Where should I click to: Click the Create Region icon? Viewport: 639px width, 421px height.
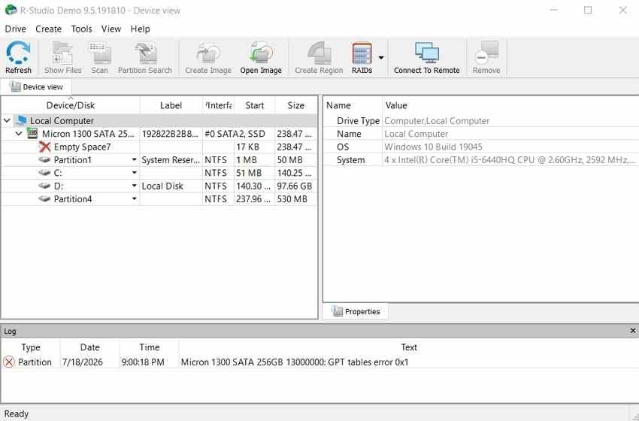[319, 53]
